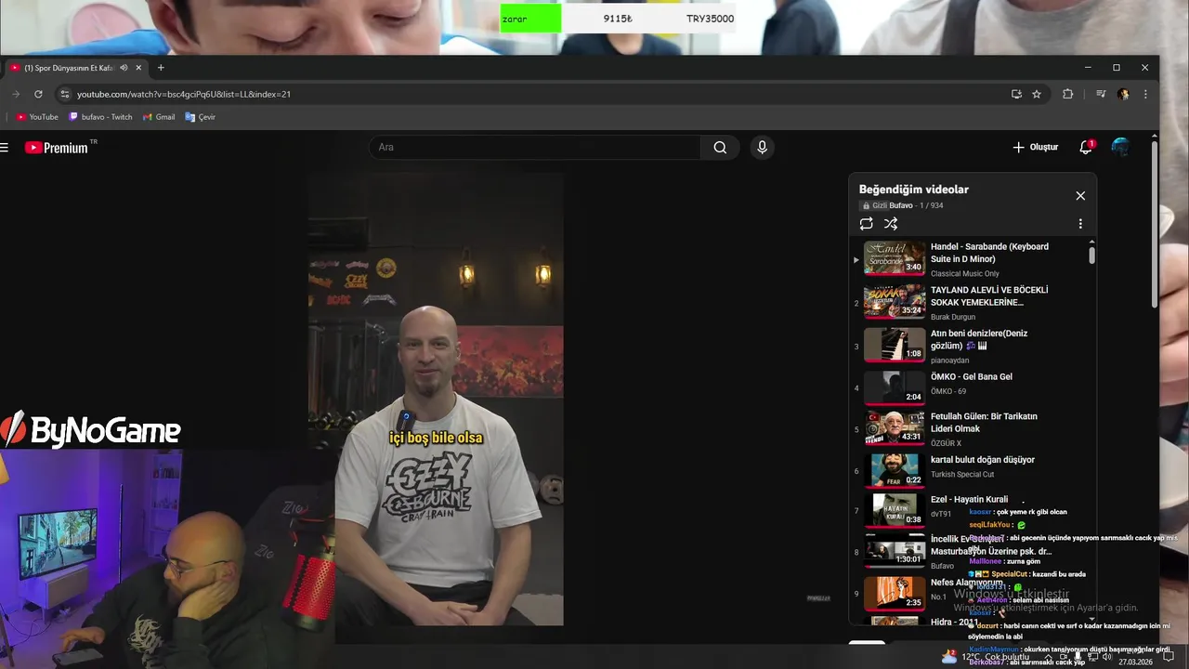This screenshot has height=669, width=1189.
Task: Mute tab via speaker icon
Action: (124, 68)
